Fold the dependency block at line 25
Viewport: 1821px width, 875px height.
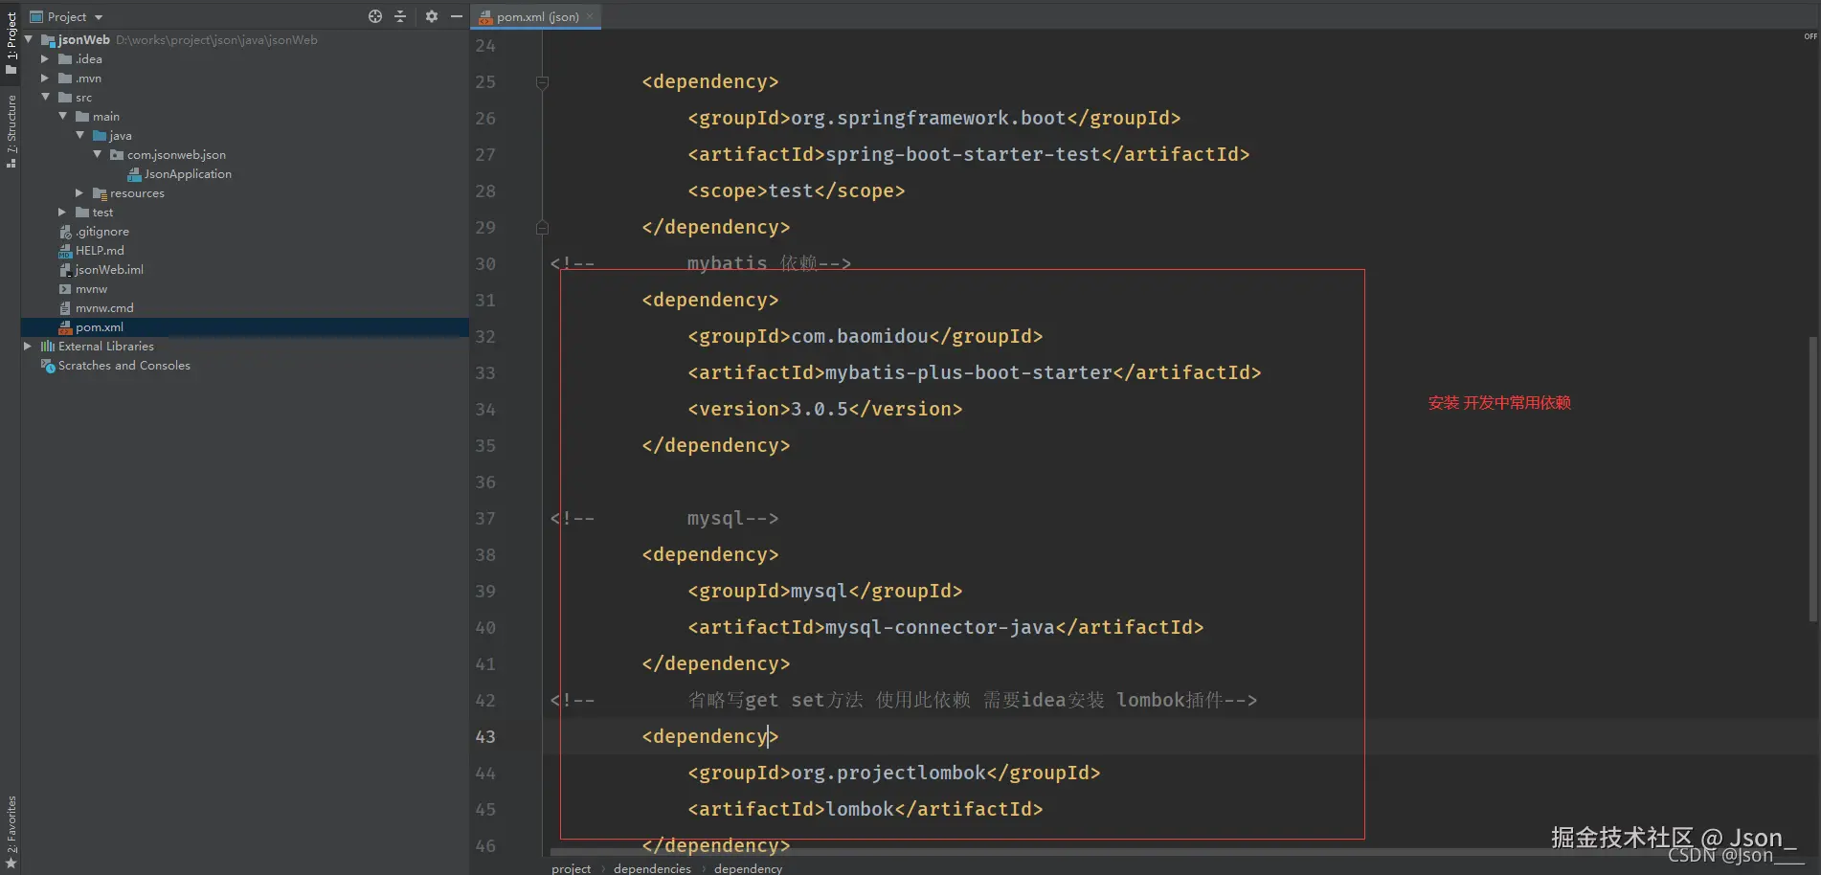click(542, 82)
